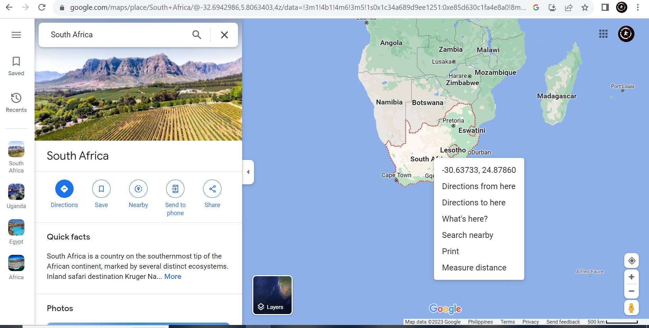The height and width of the screenshot is (328, 649).
Task: Click the Zambia map label
Action: (x=451, y=49)
